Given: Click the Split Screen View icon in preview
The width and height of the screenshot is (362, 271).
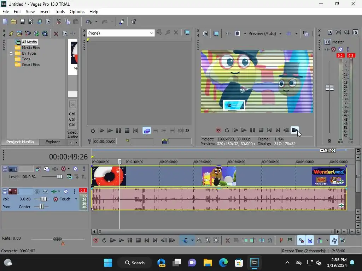Looking at the screenshot, I should click(237, 34).
